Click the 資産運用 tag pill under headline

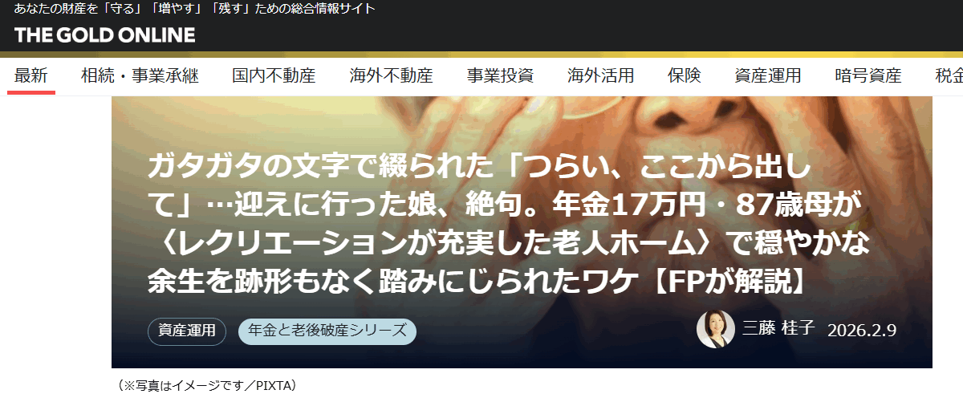187,331
